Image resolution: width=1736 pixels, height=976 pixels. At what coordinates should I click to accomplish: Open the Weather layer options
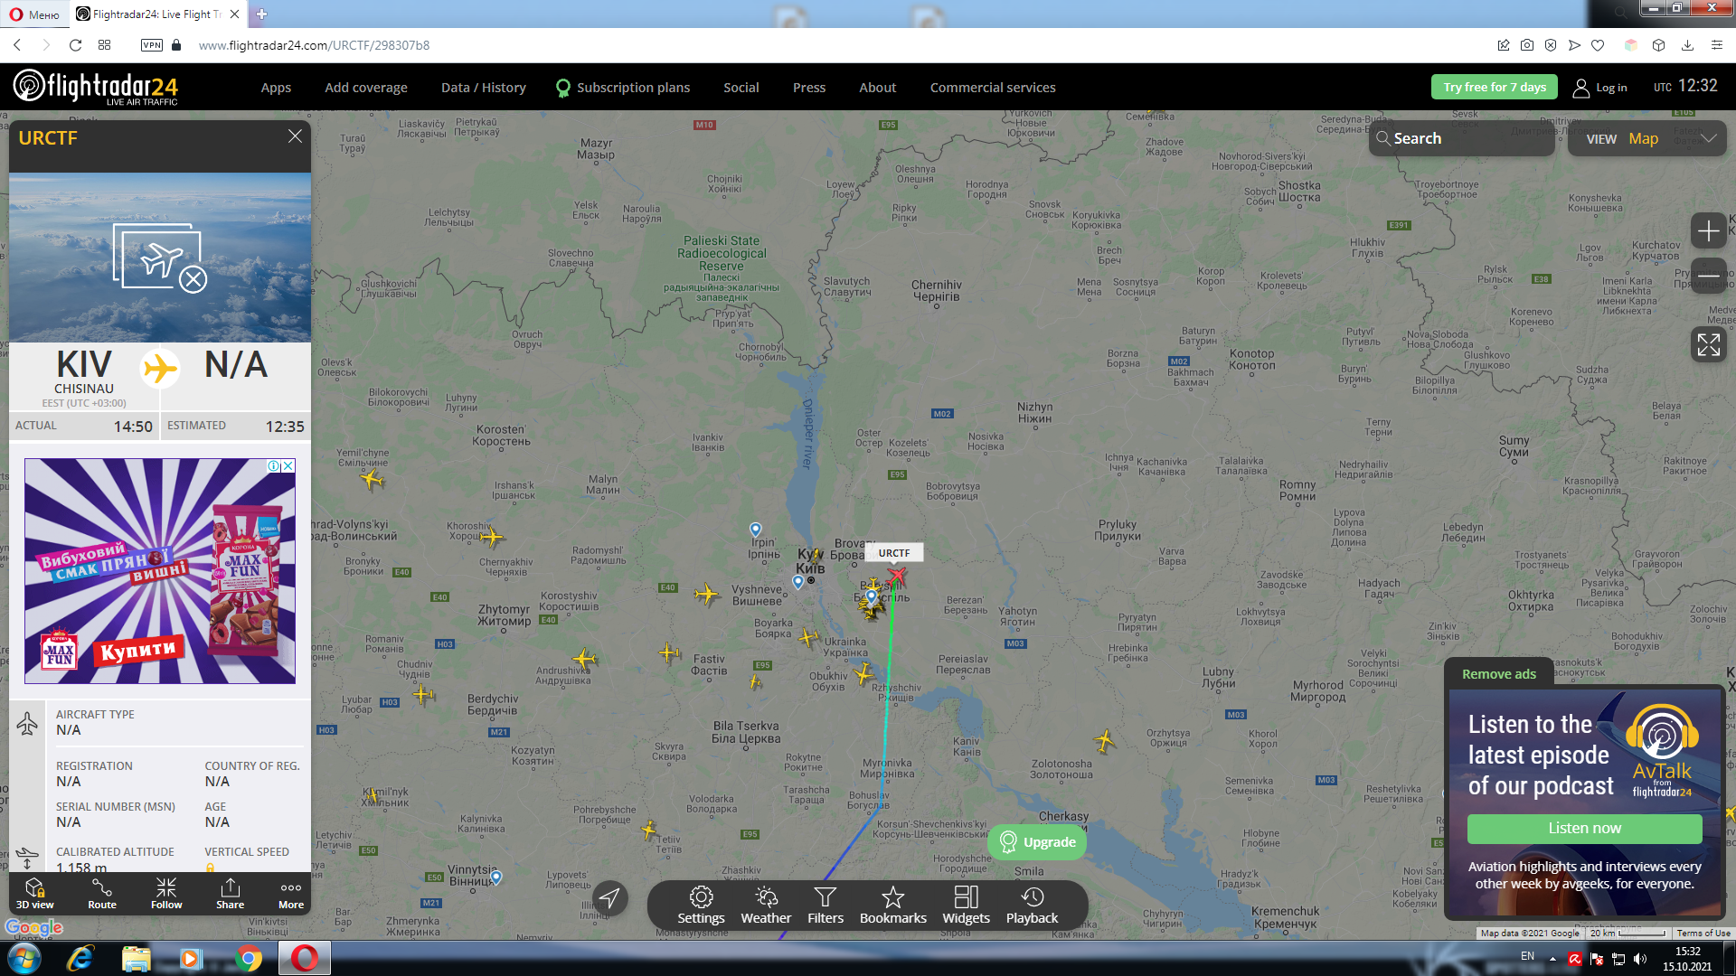tap(766, 905)
